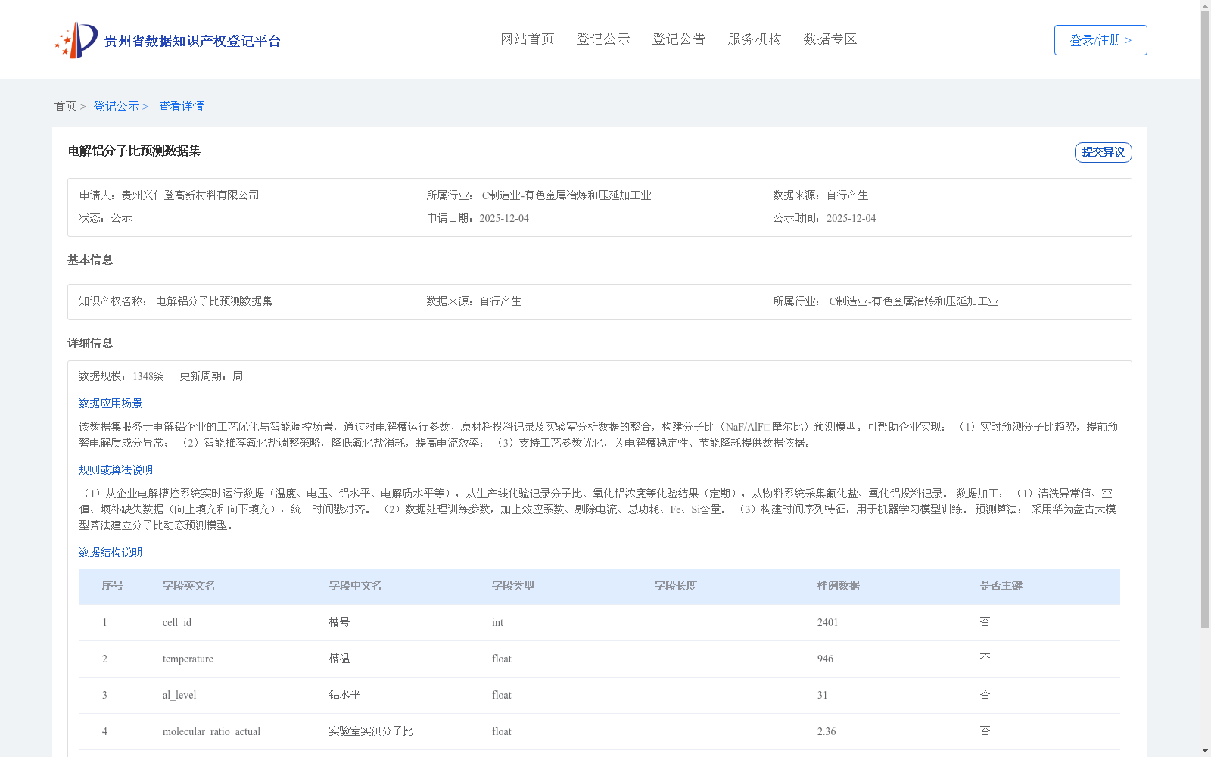
Task: Click the 基本信息 section heading
Action: [90, 260]
